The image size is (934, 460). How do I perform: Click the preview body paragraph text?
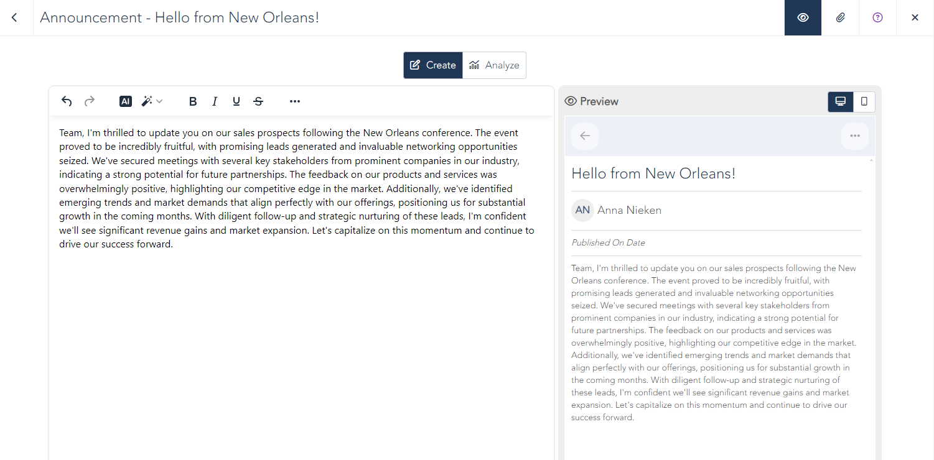pyautogui.click(x=714, y=343)
